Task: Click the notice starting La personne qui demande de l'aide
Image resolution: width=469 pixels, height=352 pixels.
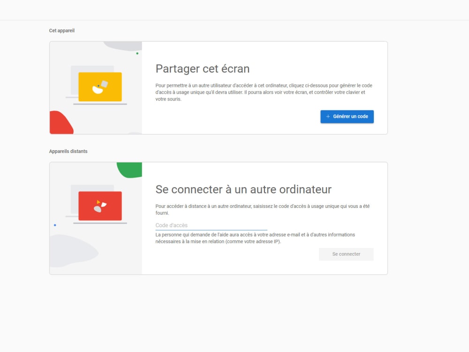Action: click(x=255, y=238)
